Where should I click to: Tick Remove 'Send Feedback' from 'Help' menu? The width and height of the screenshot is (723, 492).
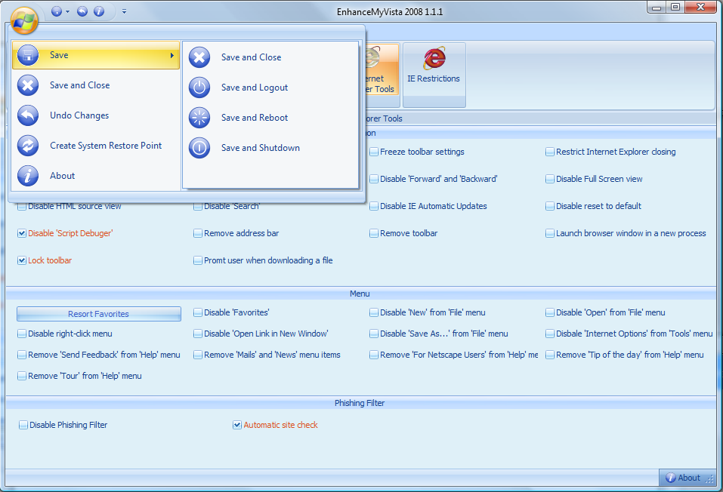point(22,355)
